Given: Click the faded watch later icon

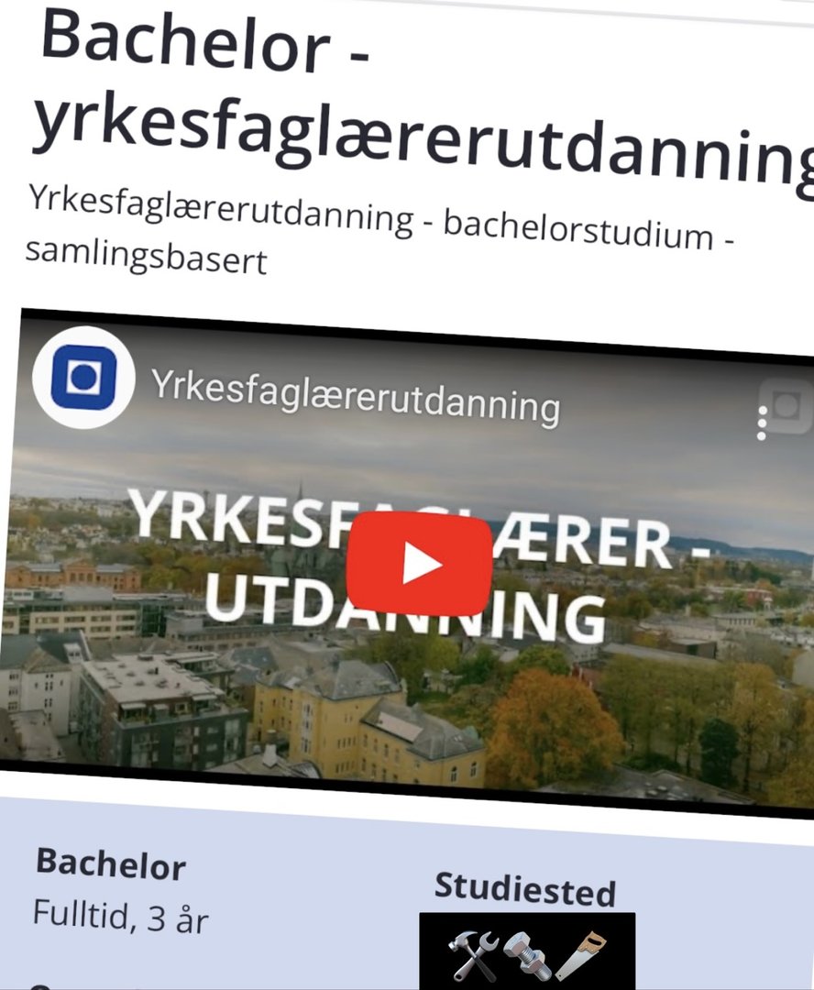Looking at the screenshot, I should pyautogui.click(x=786, y=407).
